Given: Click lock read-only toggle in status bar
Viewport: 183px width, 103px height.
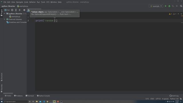Looking at the screenshot, I should [x=181, y=99].
